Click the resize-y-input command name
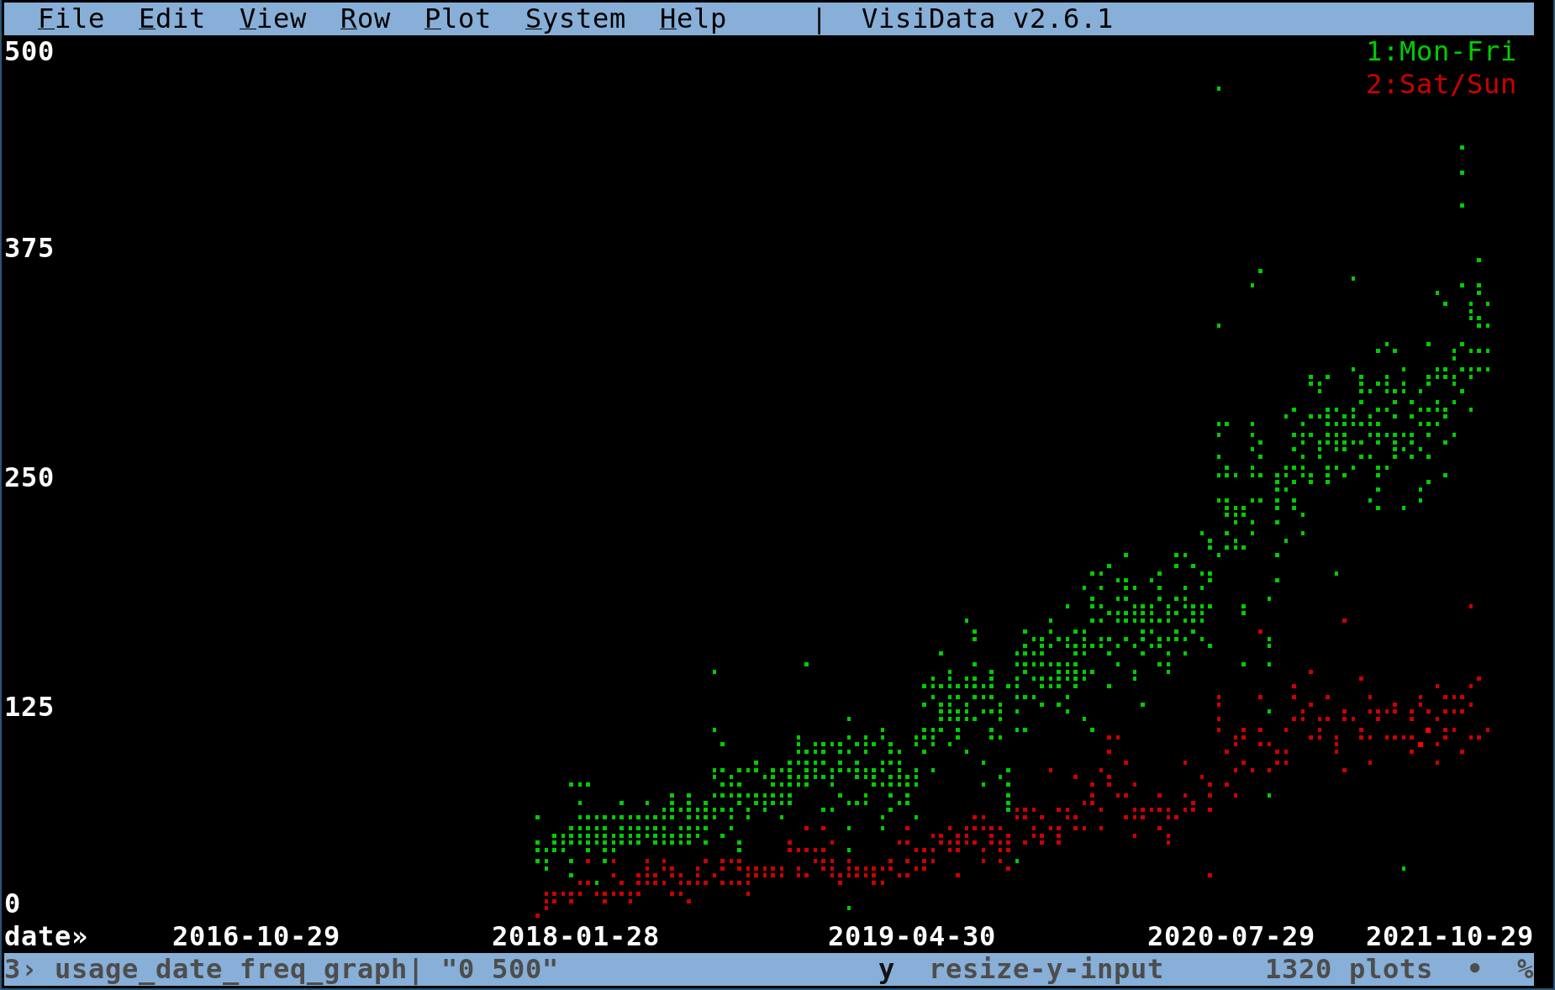Image resolution: width=1555 pixels, height=990 pixels. pyautogui.click(x=1046, y=969)
